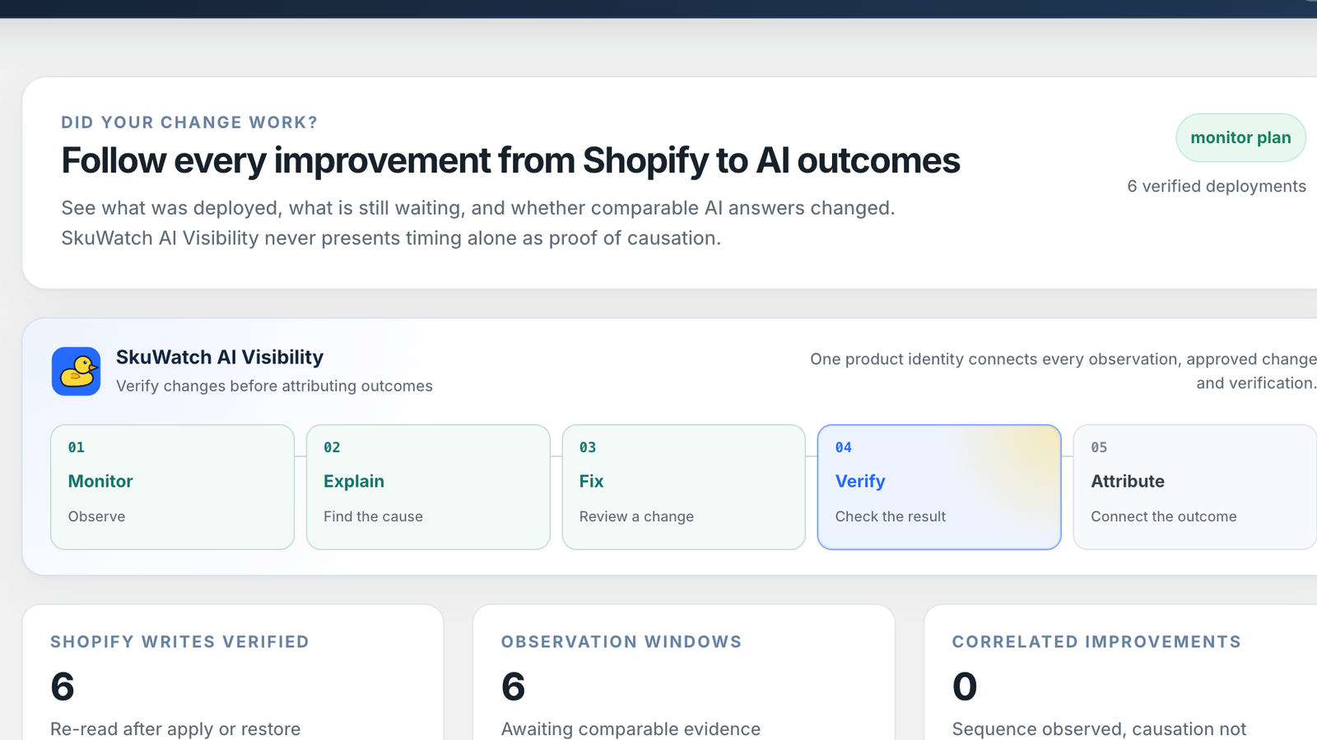Click the 'Check the result' description
Image resolution: width=1317 pixels, height=740 pixels.
pyautogui.click(x=891, y=516)
